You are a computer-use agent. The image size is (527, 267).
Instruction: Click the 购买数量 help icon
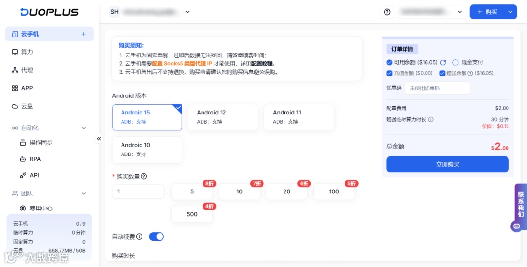coord(144,176)
